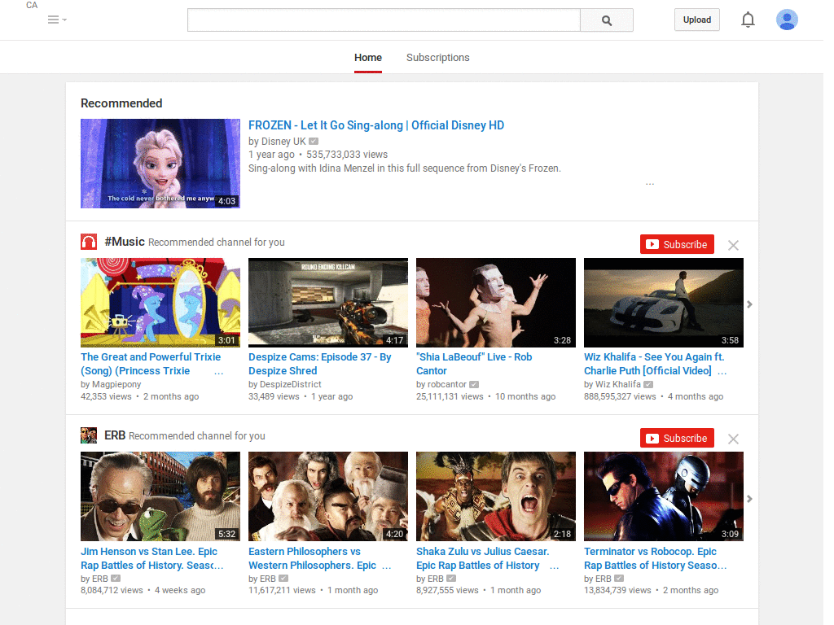Switch to the Home tab
834x625 pixels.
[x=368, y=58]
